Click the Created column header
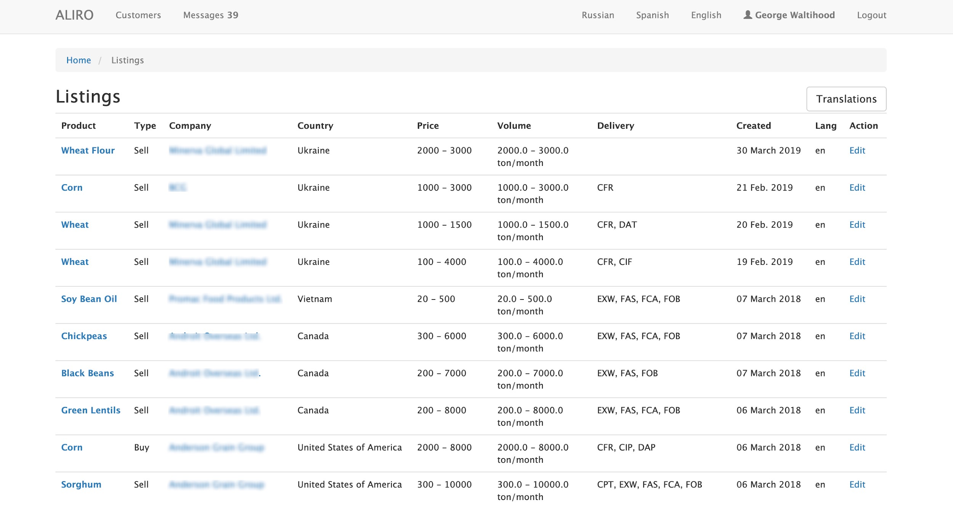 click(x=754, y=126)
